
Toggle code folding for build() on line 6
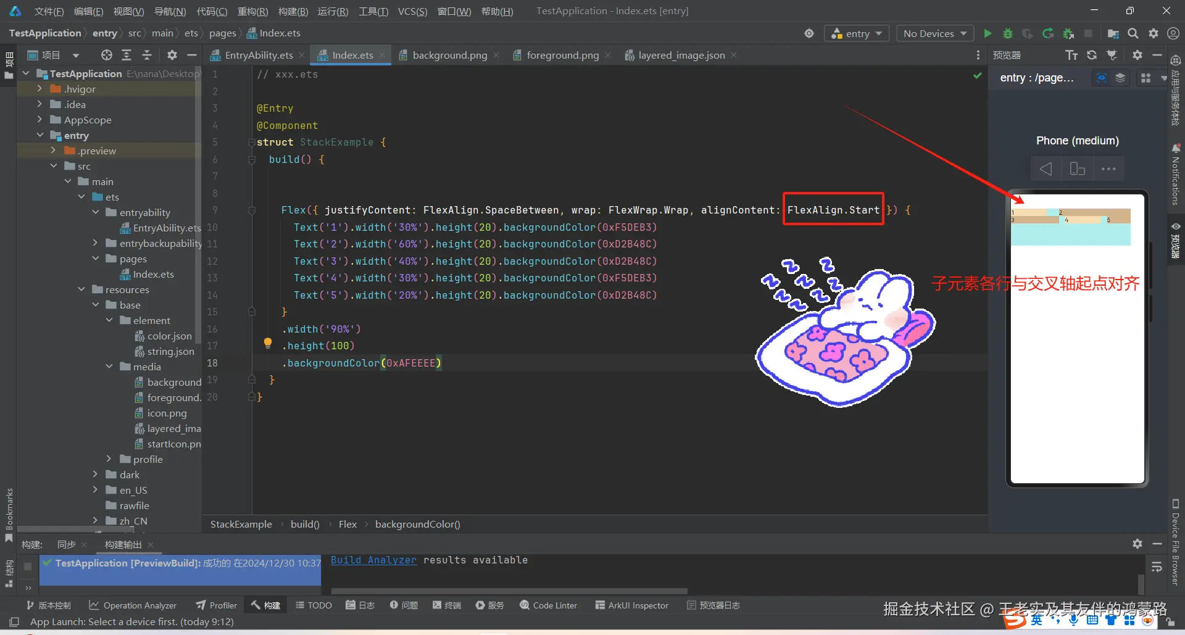tap(252, 160)
